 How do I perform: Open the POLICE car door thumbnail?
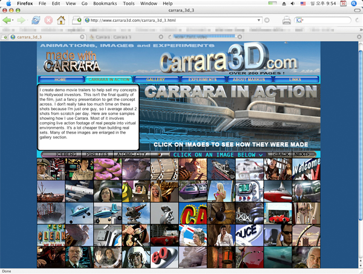click(249, 235)
